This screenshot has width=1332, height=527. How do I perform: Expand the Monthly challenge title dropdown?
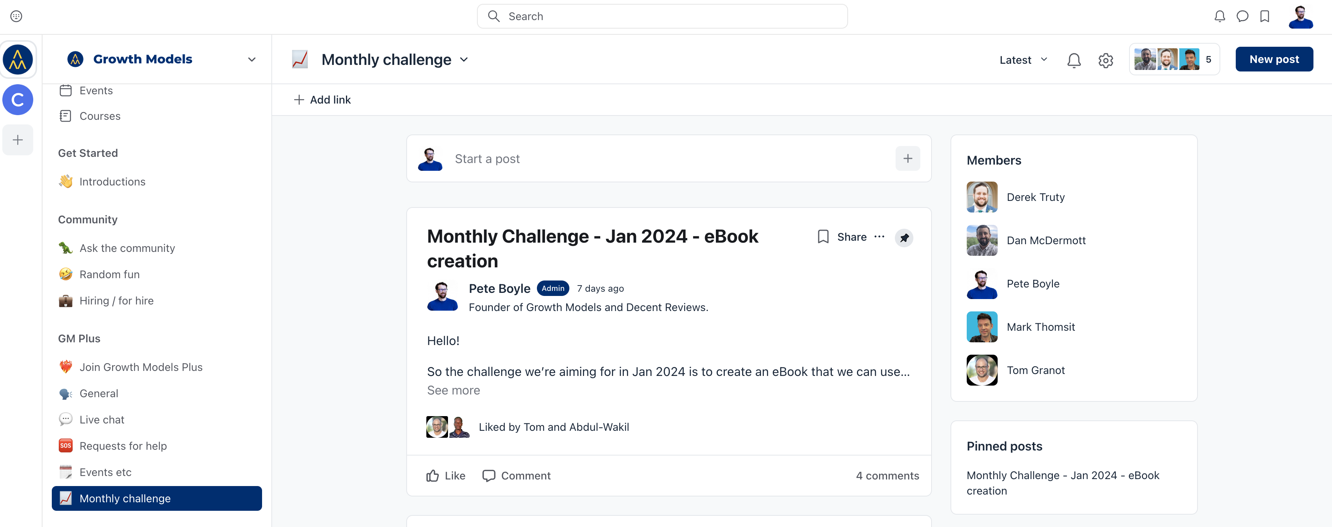[464, 59]
